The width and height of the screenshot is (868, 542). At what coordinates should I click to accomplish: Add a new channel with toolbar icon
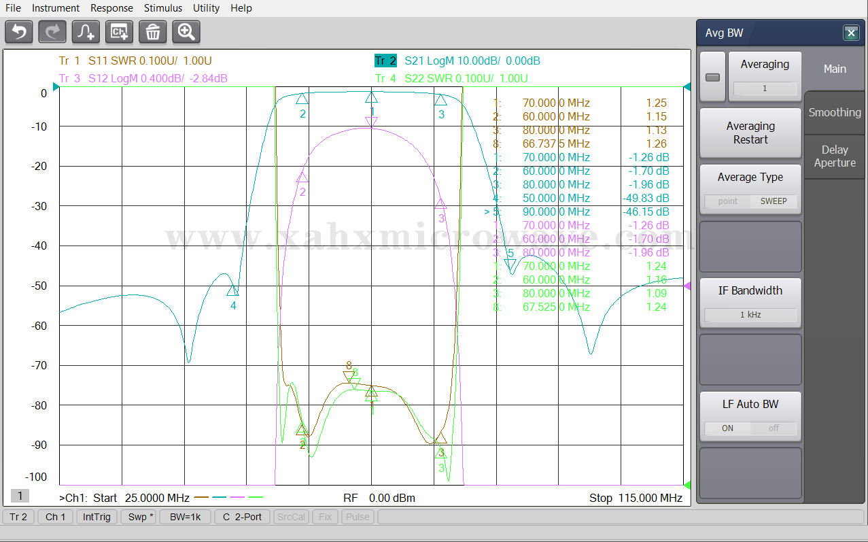(x=119, y=32)
